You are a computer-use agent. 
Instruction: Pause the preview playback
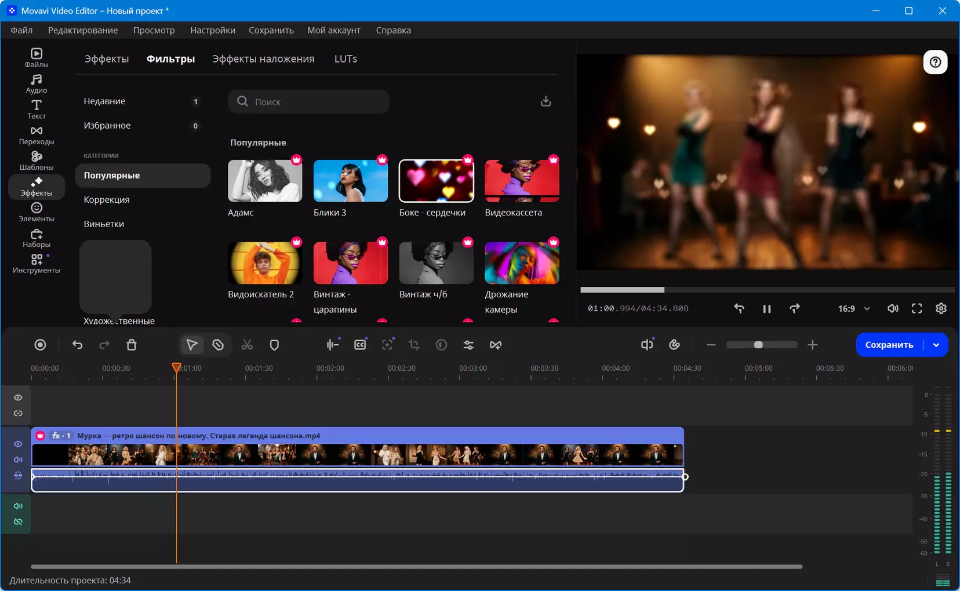click(x=766, y=309)
